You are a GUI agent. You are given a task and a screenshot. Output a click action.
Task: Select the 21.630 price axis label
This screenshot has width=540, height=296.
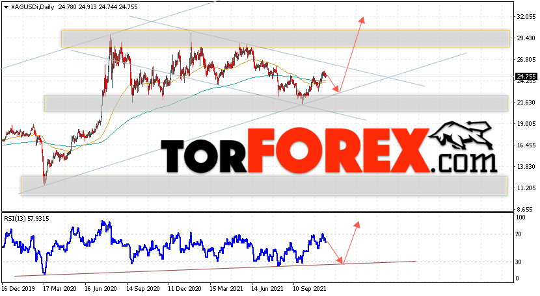pyautogui.click(x=526, y=103)
